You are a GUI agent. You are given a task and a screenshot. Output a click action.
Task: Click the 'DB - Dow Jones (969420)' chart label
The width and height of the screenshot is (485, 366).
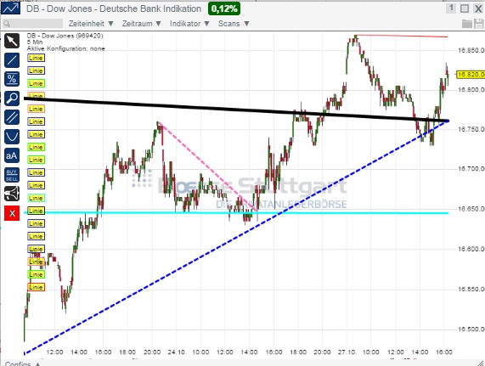pyautogui.click(x=65, y=36)
